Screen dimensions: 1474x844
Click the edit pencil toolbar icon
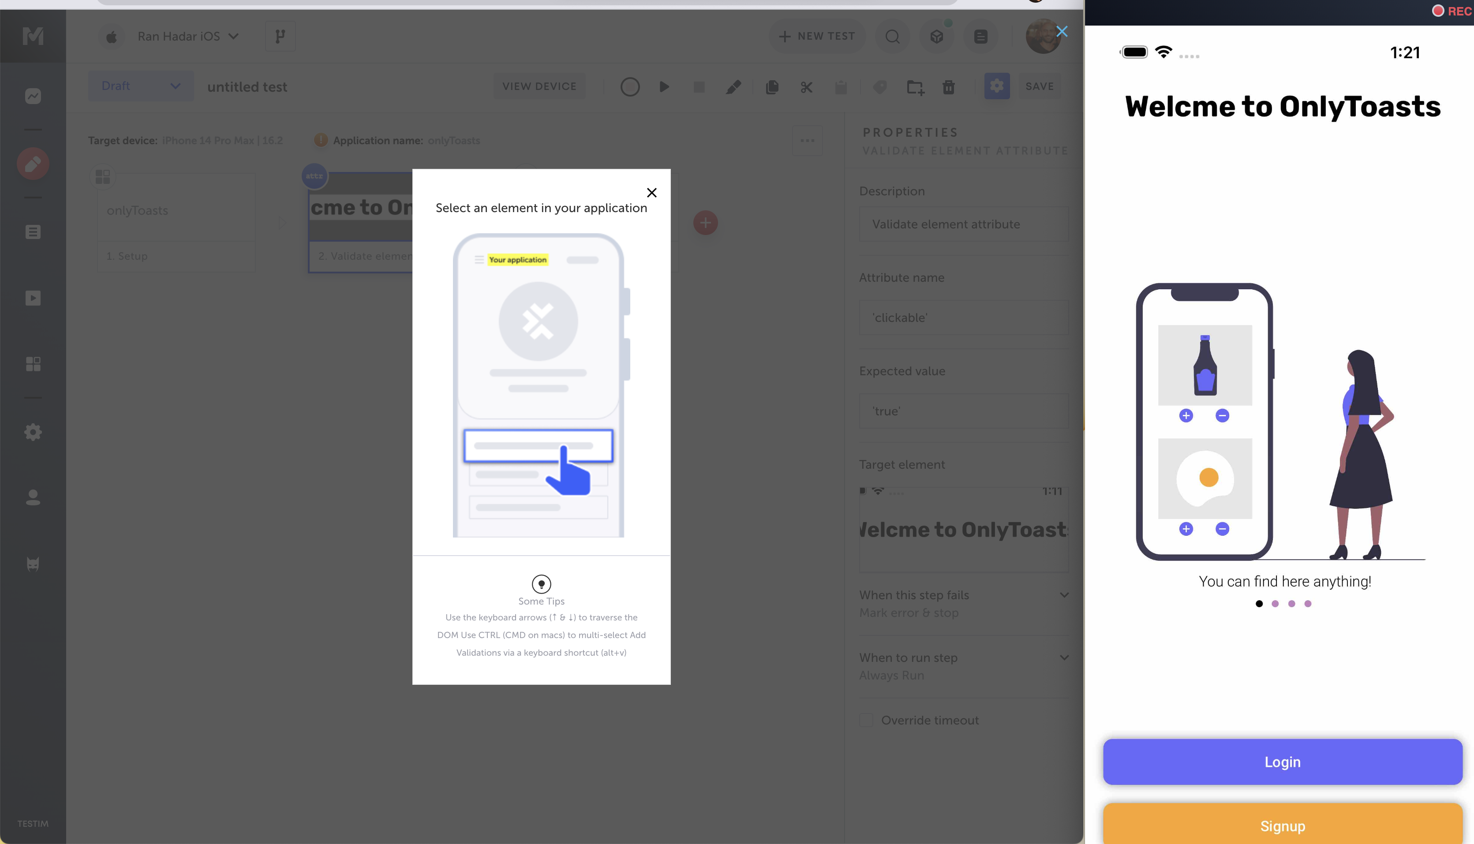(733, 87)
